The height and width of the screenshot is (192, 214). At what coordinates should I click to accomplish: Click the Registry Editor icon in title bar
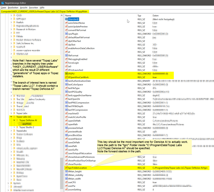(3, 3)
